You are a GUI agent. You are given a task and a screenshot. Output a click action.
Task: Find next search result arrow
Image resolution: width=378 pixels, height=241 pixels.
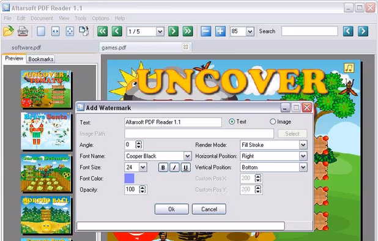(x=363, y=31)
